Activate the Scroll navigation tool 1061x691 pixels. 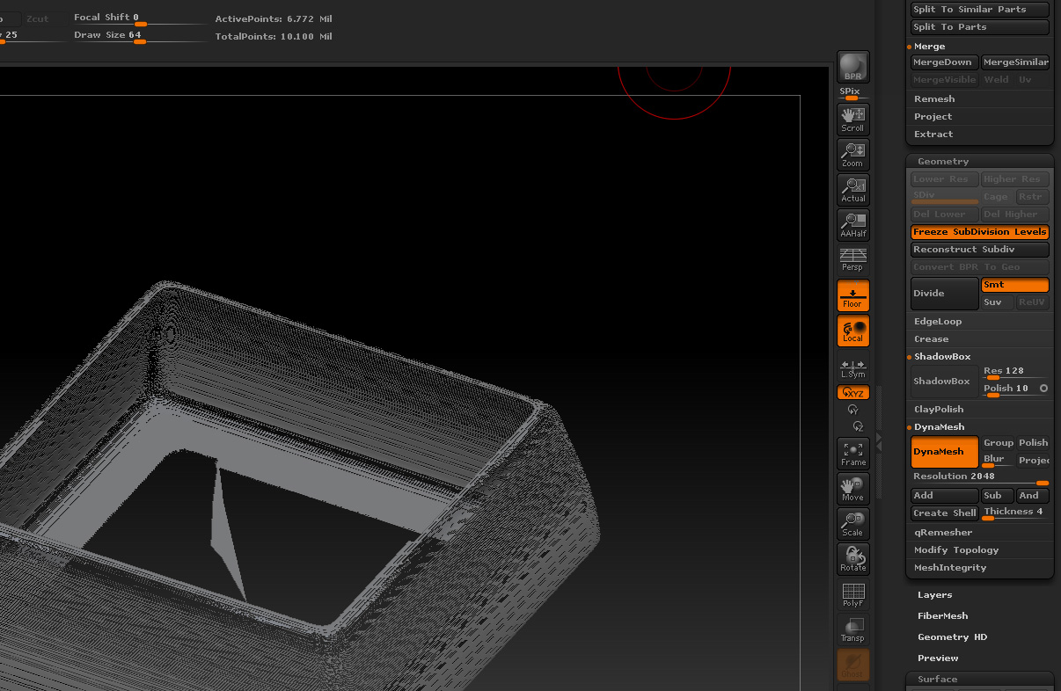coord(852,119)
